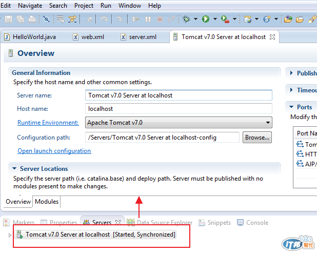Screen dimensions: 317x254
Task: Click the New Dynamic Web Project globe icon
Action: (247, 19)
